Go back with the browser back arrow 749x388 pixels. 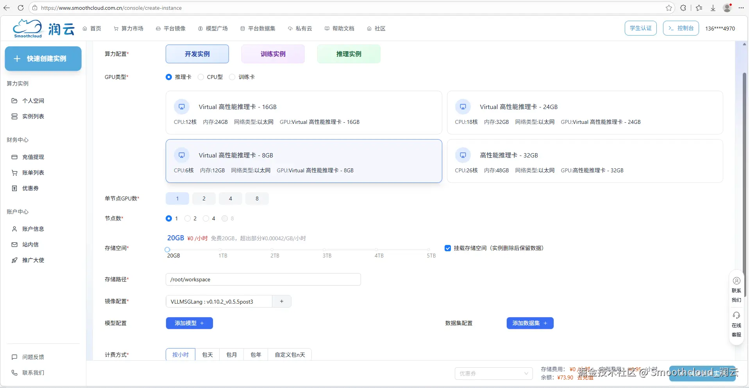(x=7, y=8)
